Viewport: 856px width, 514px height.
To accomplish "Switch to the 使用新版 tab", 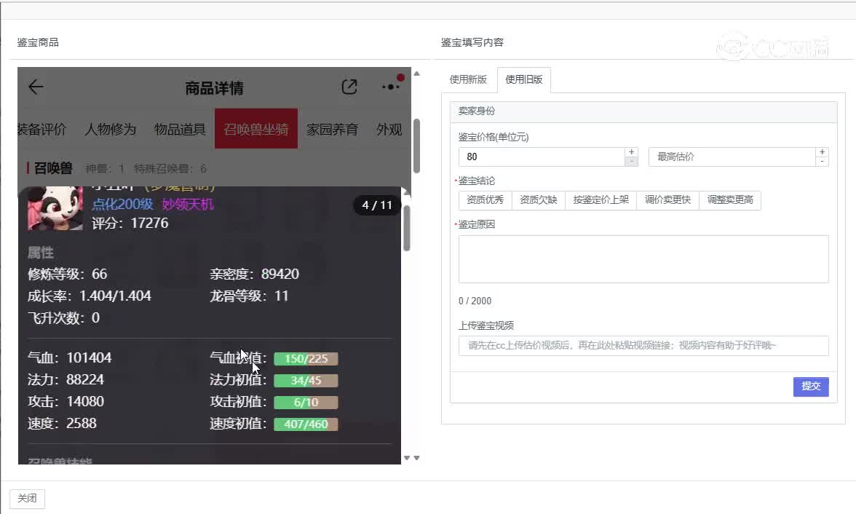I will 468,80.
